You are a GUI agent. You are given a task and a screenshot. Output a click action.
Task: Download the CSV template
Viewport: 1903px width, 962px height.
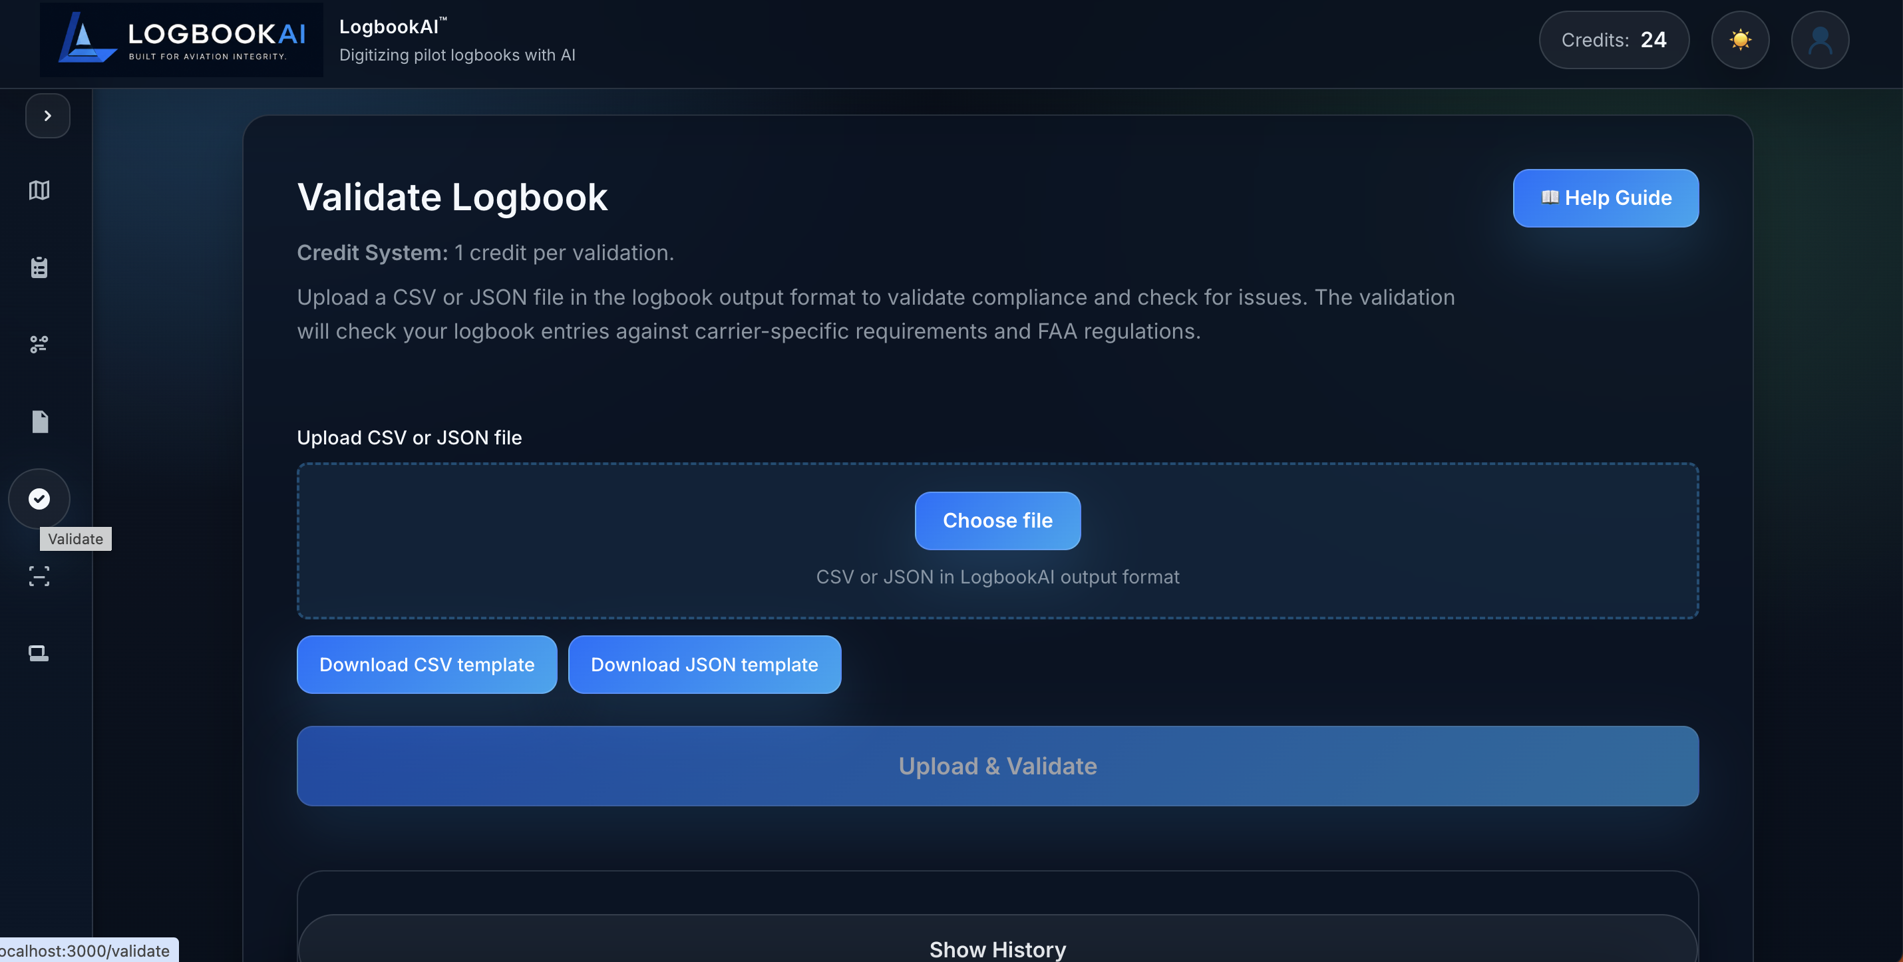(427, 664)
